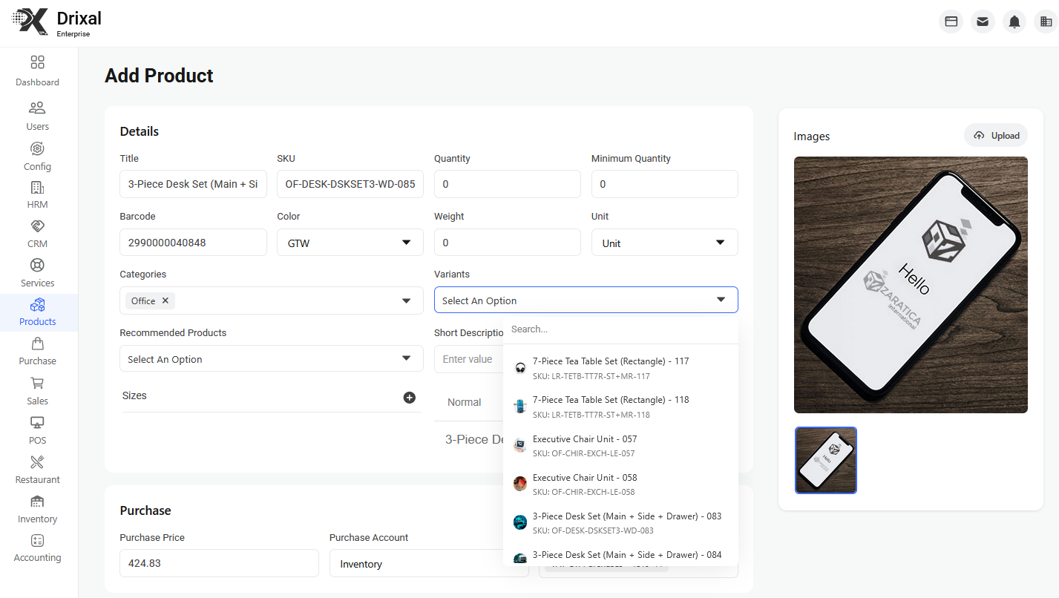Click the Quantity input field
The height and width of the screenshot is (598, 1059).
pos(507,184)
